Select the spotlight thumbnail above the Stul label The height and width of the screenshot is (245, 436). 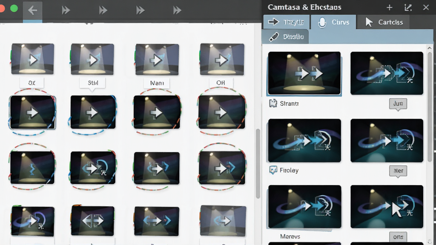click(92, 59)
